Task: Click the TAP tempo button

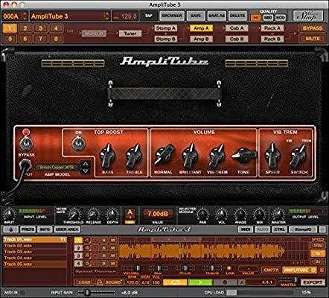Action: point(149,16)
